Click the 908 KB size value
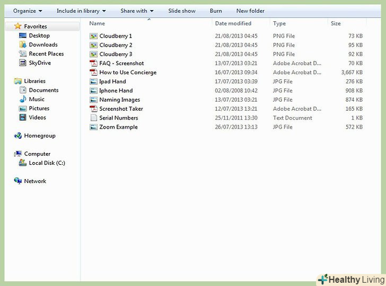This screenshot has height=286, width=386. point(354,91)
